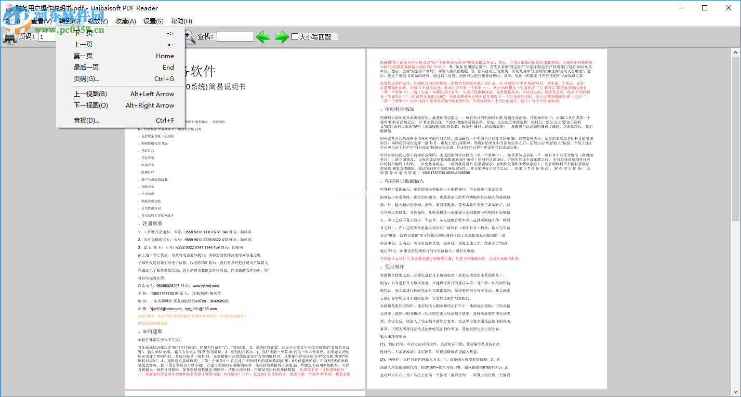Open the 设置(S) menu
Image resolution: width=741 pixels, height=397 pixels.
coord(153,21)
